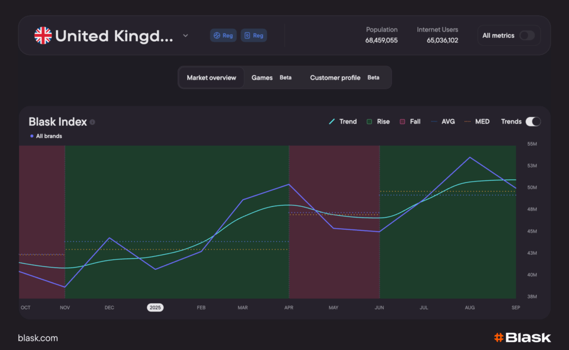Open the 2025 year selector on axis
The width and height of the screenshot is (569, 350).
155,307
